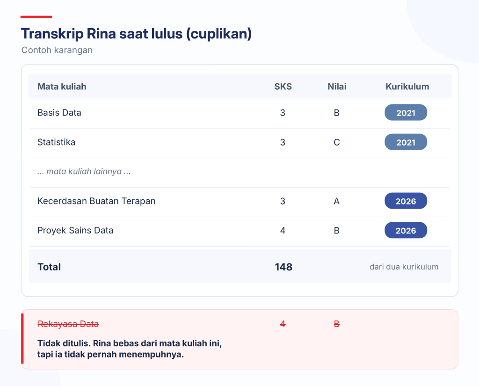The height and width of the screenshot is (386, 479).
Task: Click the total SKS value 148
Action: pos(283,267)
